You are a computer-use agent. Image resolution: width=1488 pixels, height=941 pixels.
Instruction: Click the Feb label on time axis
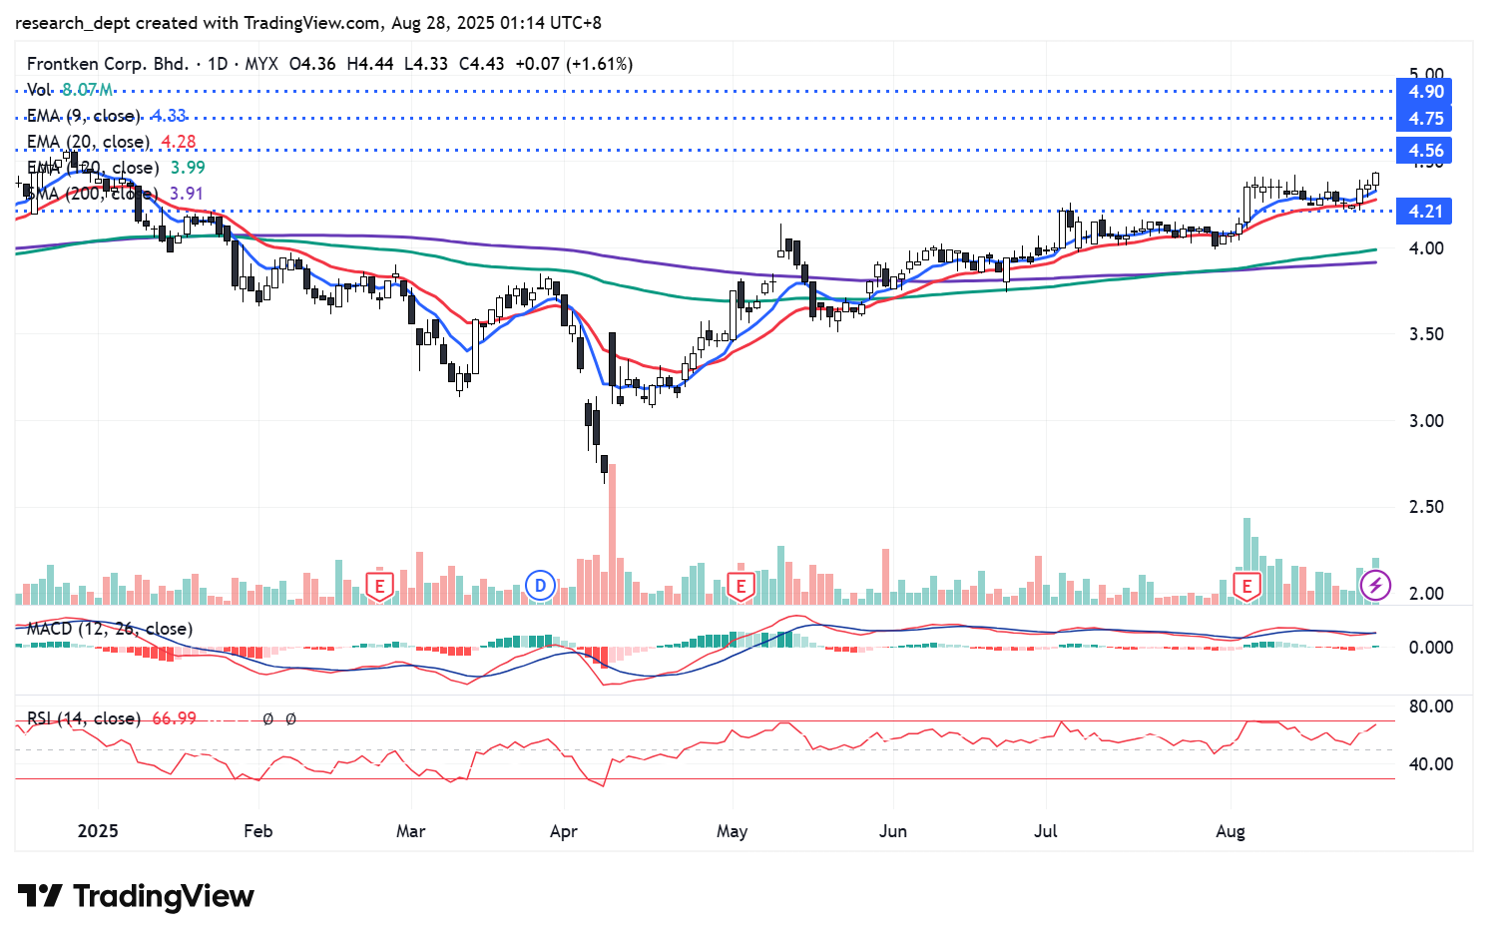tap(257, 831)
